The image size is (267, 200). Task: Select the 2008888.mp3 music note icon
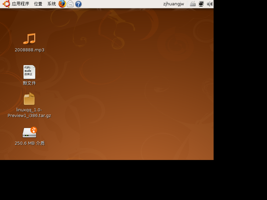pyautogui.click(x=29, y=39)
